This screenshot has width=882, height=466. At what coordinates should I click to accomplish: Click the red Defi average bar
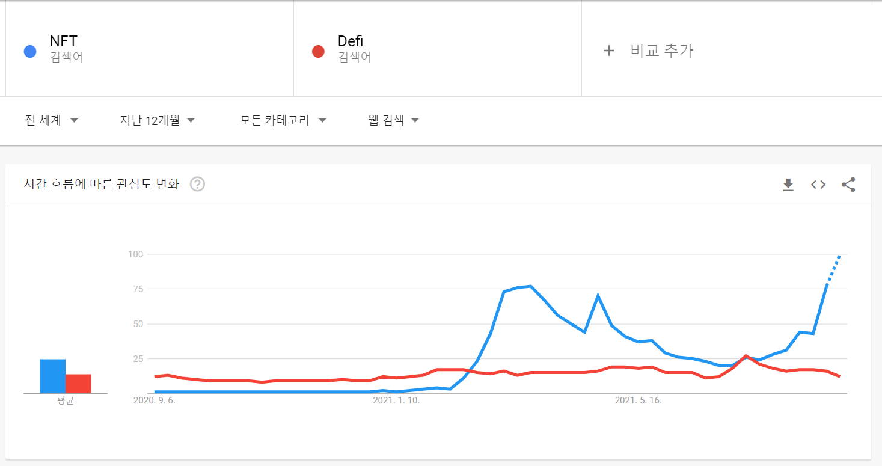[78, 384]
